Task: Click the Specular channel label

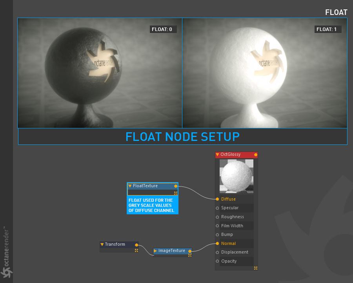Action: pos(229,208)
